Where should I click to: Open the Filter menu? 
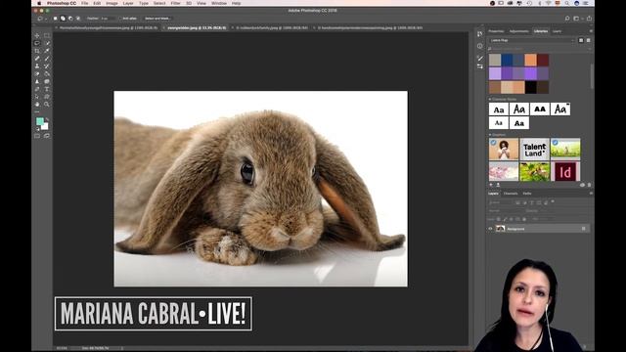pos(175,3)
